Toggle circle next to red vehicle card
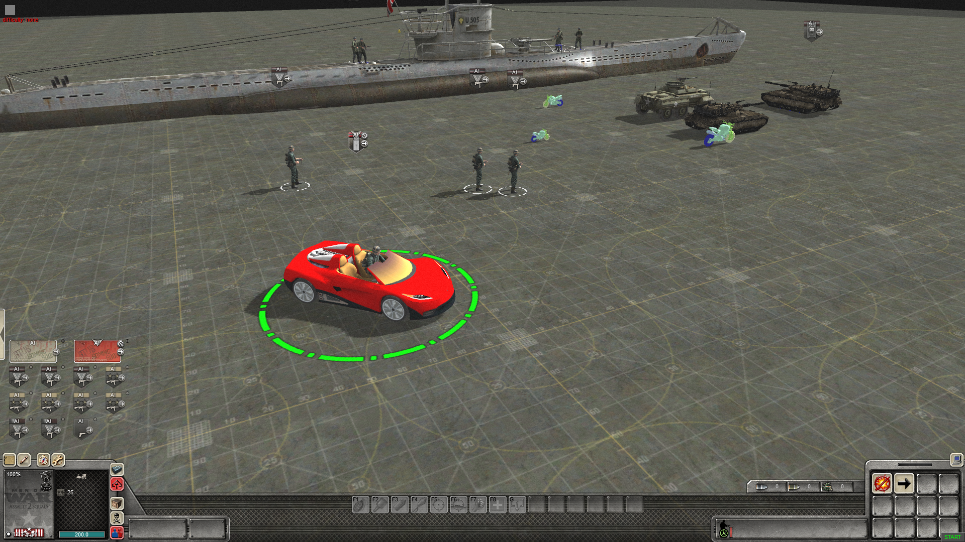This screenshot has width=965, height=542. point(127,341)
